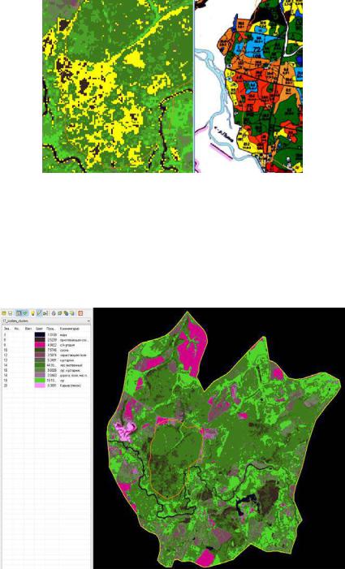Select the с/х угодия legend entry
345x569 pixels.
(67, 345)
